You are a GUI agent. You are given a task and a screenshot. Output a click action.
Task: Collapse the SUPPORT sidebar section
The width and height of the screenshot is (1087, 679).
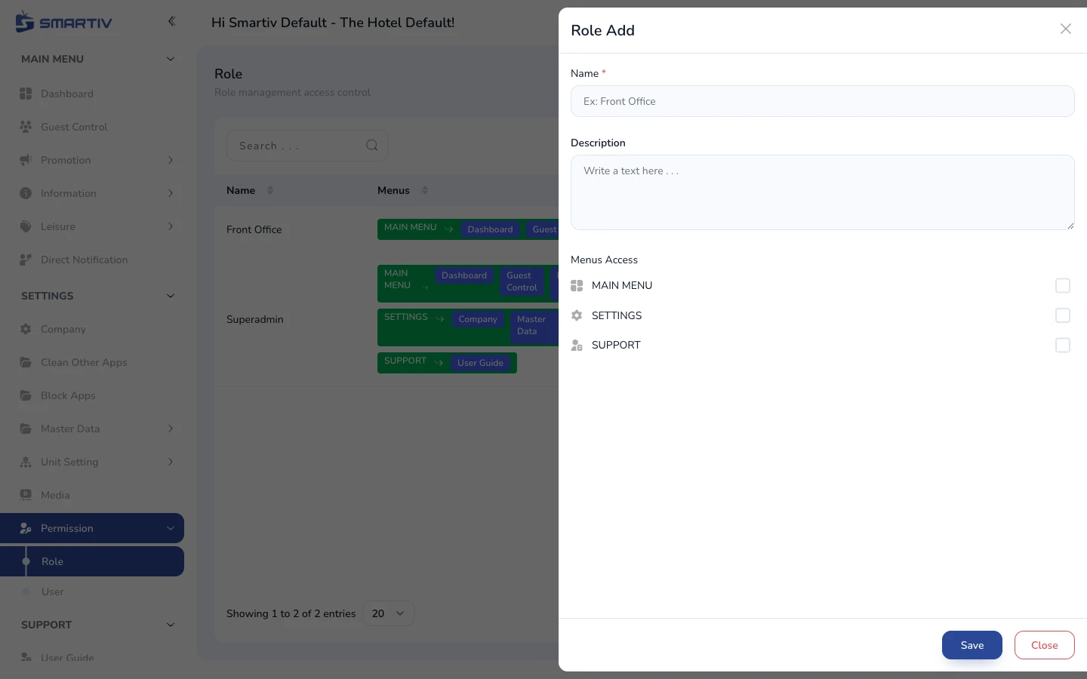(171, 625)
